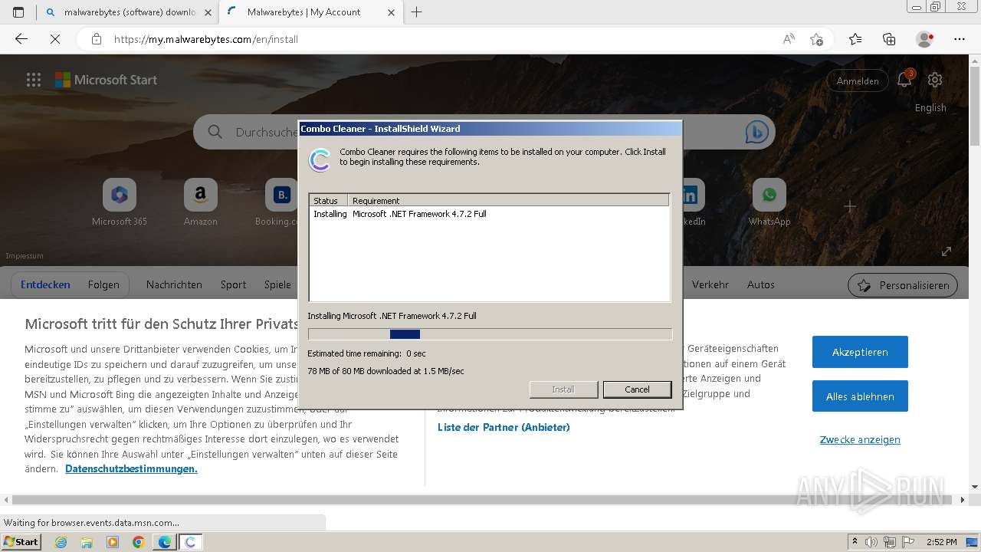
Task: Open the Bing chat icon in the search box
Action: (x=757, y=132)
